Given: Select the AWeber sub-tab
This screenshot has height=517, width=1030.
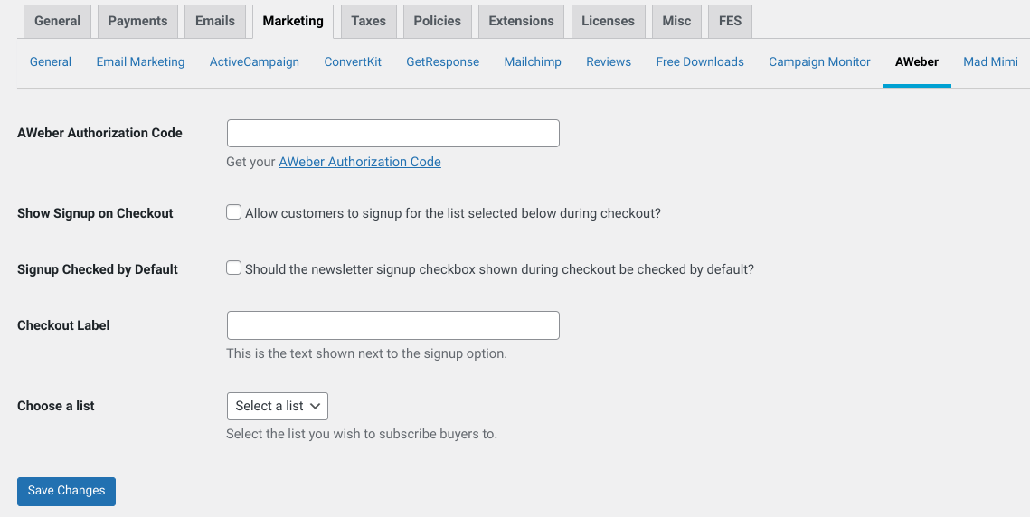Looking at the screenshot, I should 917,61.
